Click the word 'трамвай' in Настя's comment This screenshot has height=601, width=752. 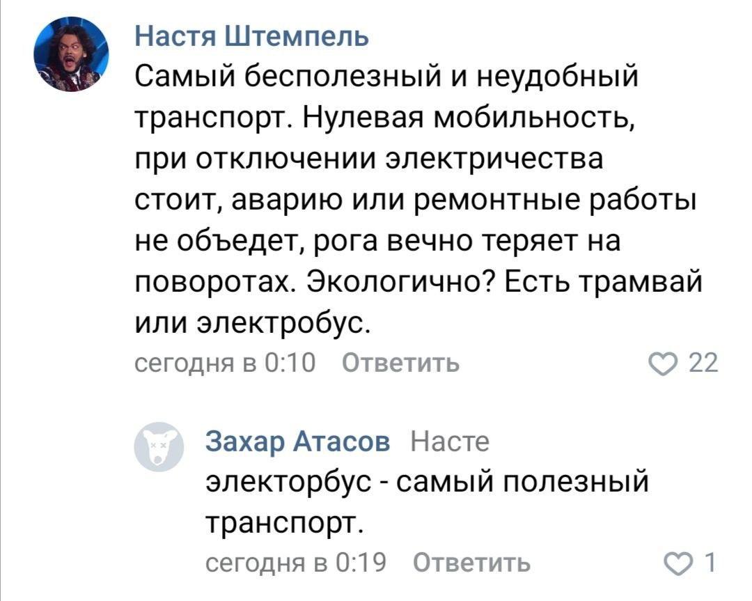(x=641, y=282)
